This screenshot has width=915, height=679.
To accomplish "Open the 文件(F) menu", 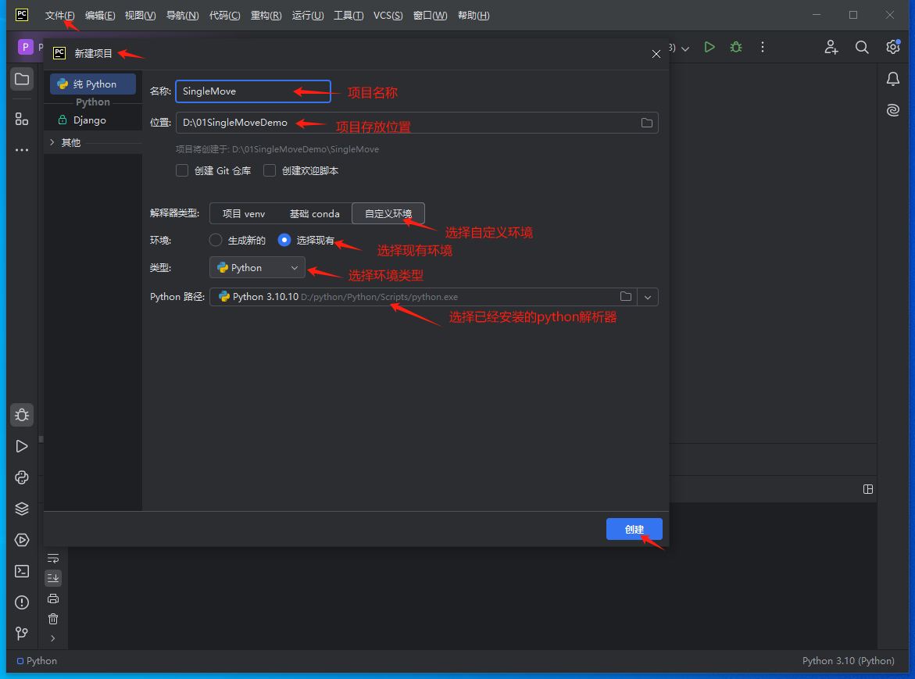I will coord(59,15).
